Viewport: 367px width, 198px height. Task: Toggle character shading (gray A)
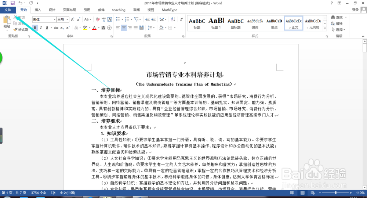pos(103,28)
